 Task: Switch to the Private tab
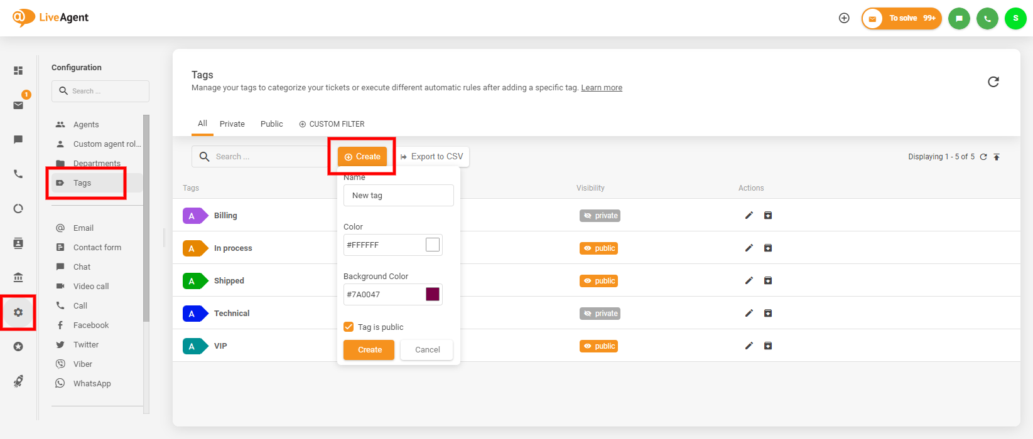click(232, 124)
